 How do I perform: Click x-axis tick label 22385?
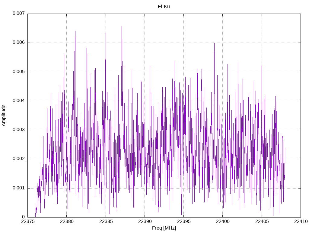(106, 221)
